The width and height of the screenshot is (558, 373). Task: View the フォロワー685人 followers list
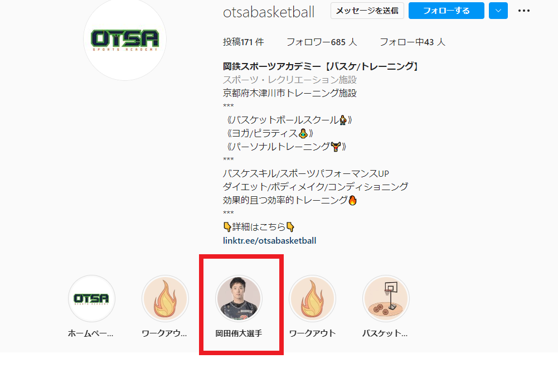tap(322, 42)
